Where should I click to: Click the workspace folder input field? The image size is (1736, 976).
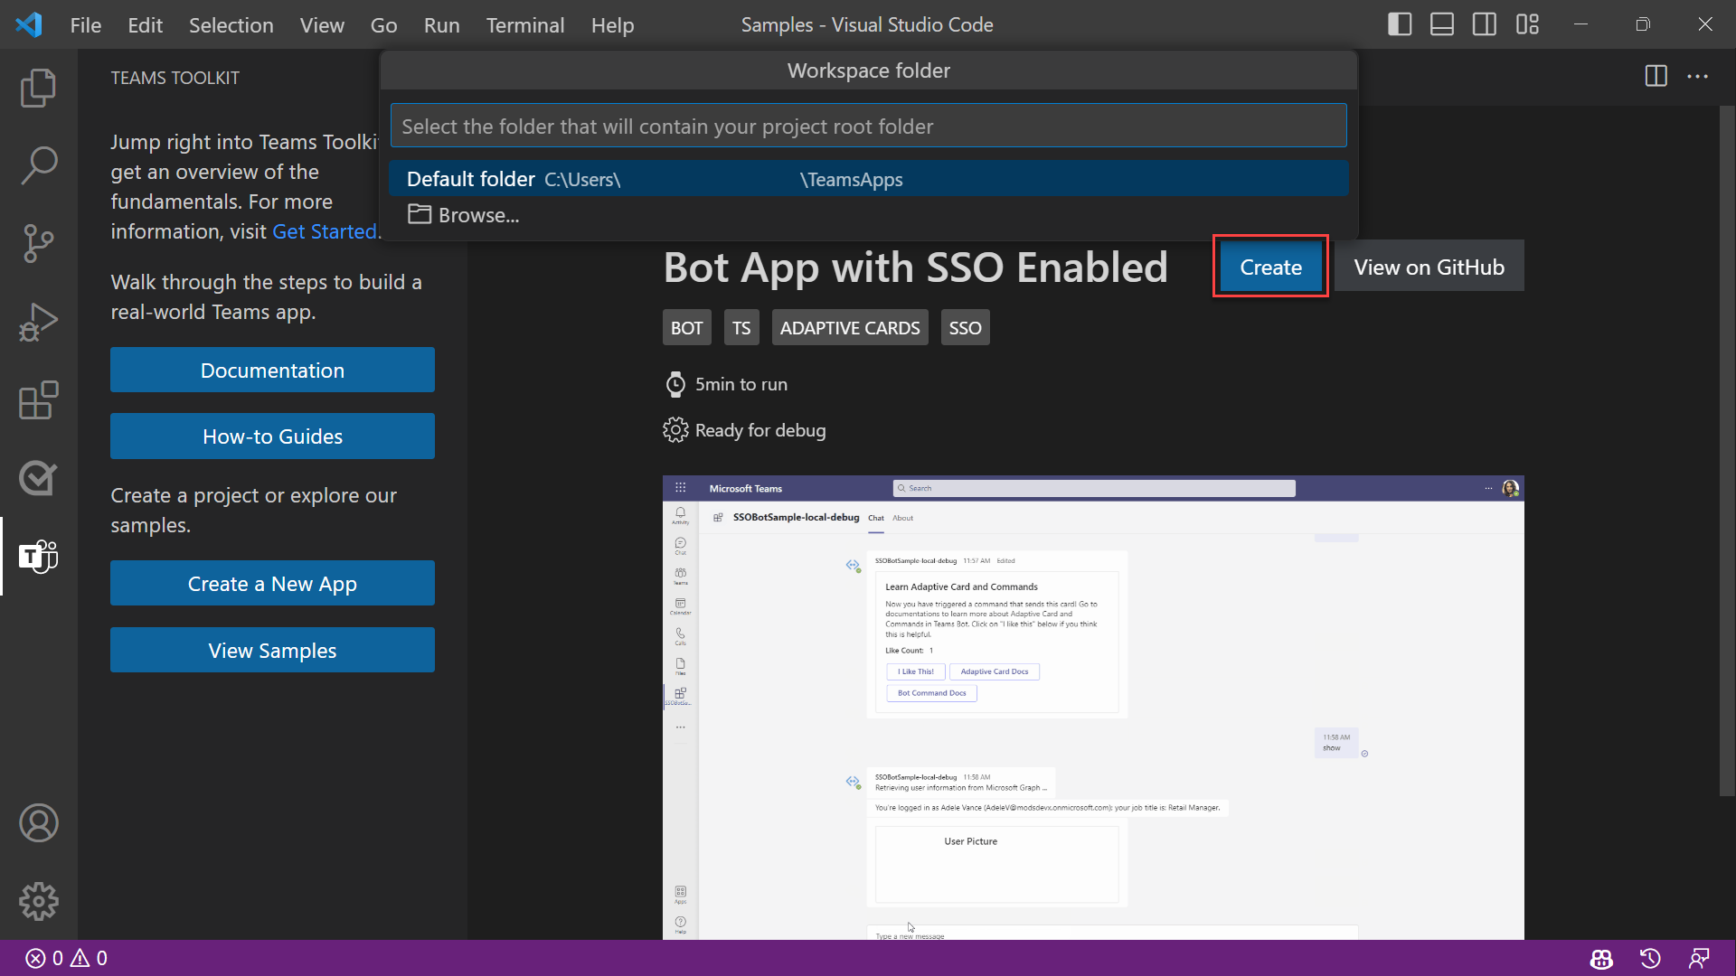coord(868,126)
